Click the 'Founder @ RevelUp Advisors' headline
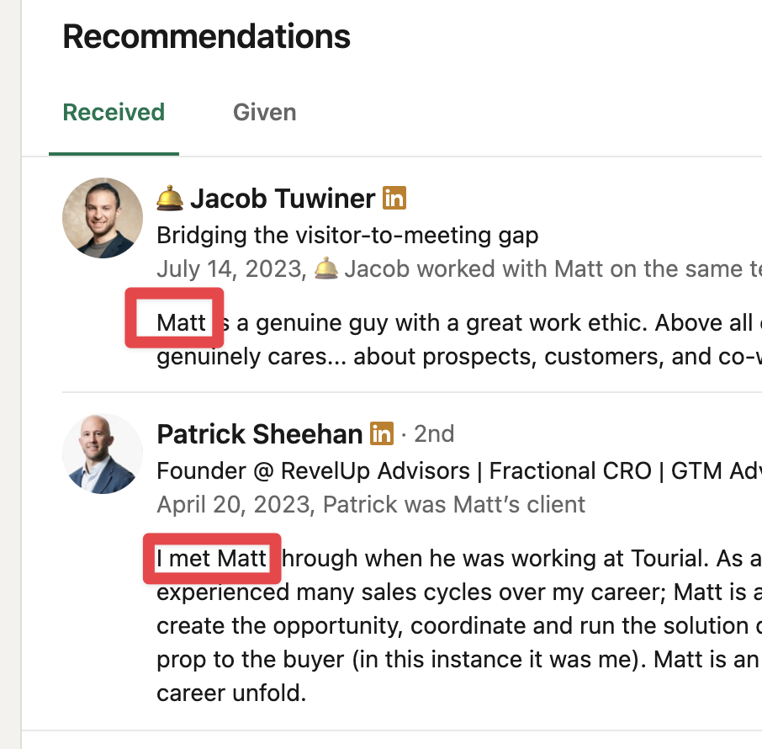Image resolution: width=762 pixels, height=749 pixels. 459,470
